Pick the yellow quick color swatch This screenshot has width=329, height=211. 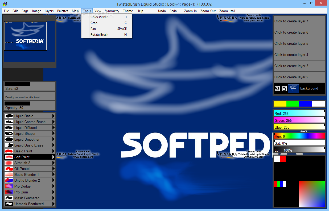[x=280, y=104]
